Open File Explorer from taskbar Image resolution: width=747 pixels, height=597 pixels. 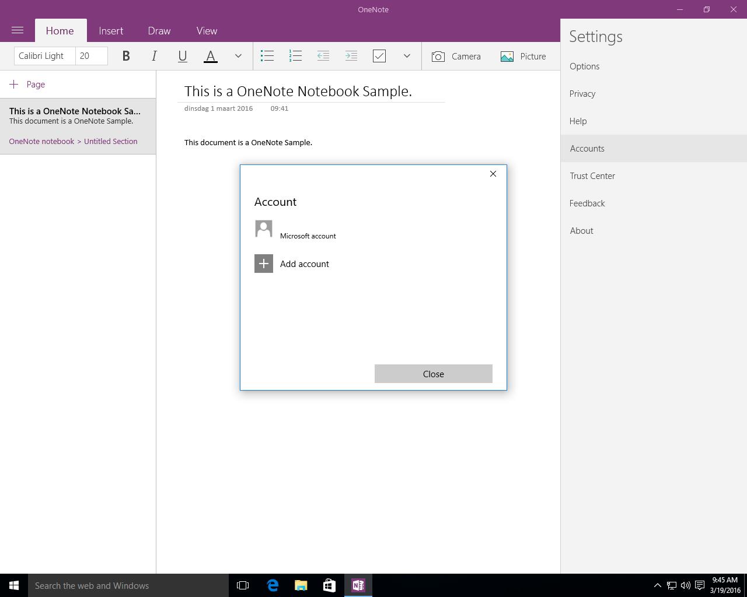(x=301, y=585)
